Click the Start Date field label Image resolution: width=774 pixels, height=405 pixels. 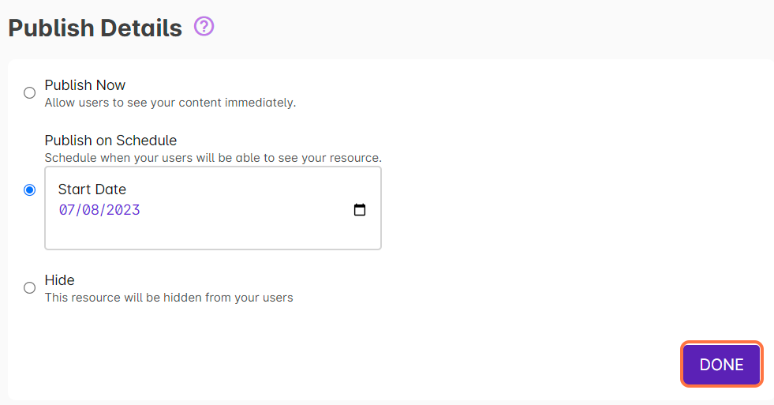(92, 189)
